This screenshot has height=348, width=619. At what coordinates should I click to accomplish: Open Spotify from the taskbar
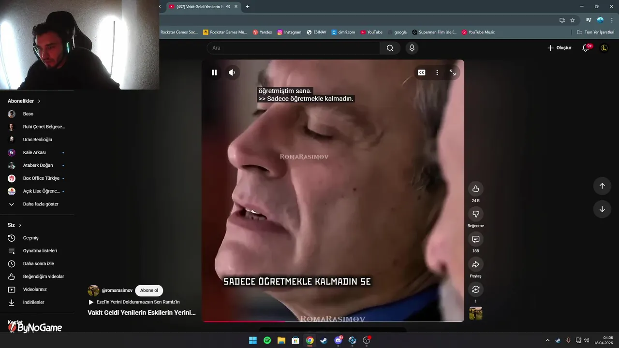(x=267, y=340)
